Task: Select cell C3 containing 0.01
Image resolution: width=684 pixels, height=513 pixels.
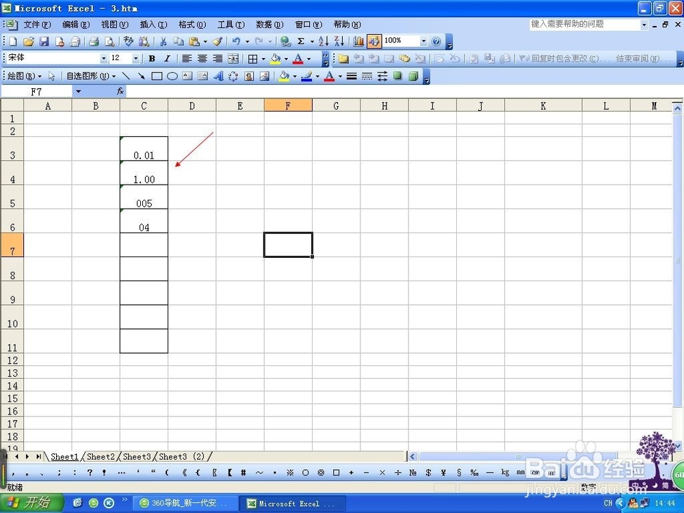Action: click(x=144, y=148)
